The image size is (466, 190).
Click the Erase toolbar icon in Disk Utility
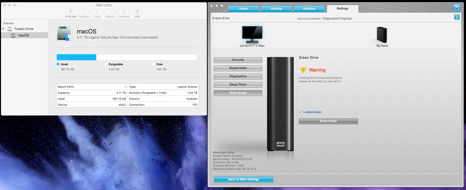[97, 11]
